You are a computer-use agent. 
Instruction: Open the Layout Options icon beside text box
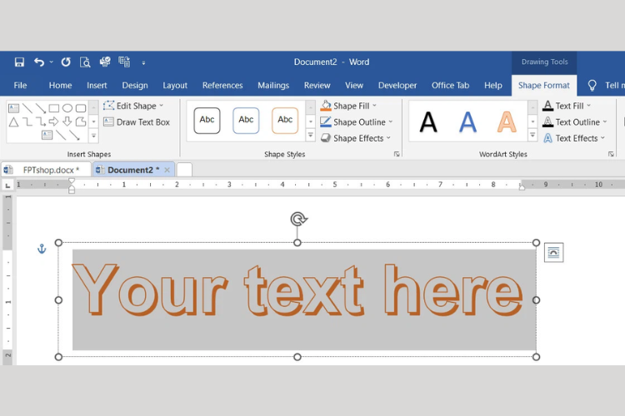[x=553, y=252]
